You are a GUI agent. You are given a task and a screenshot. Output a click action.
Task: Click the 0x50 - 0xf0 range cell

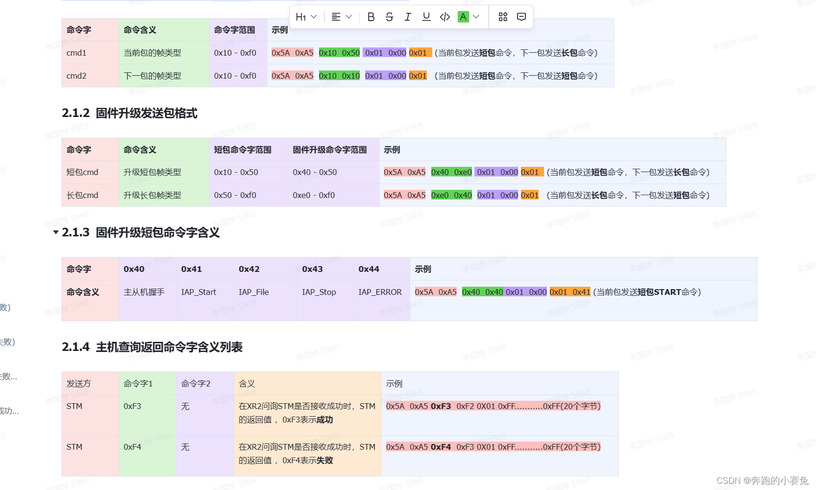tap(248, 195)
